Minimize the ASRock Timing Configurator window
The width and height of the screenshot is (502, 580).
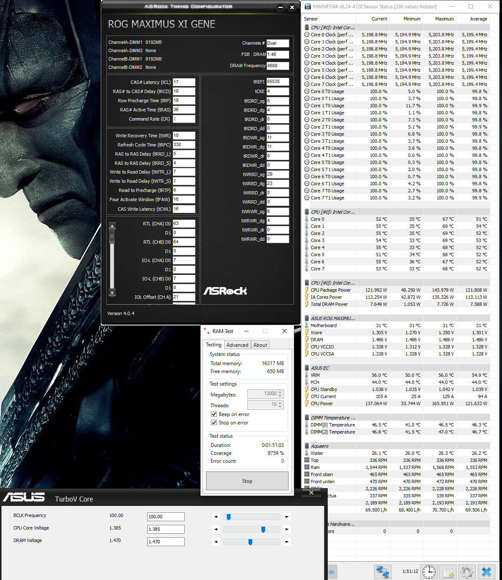tap(280, 8)
